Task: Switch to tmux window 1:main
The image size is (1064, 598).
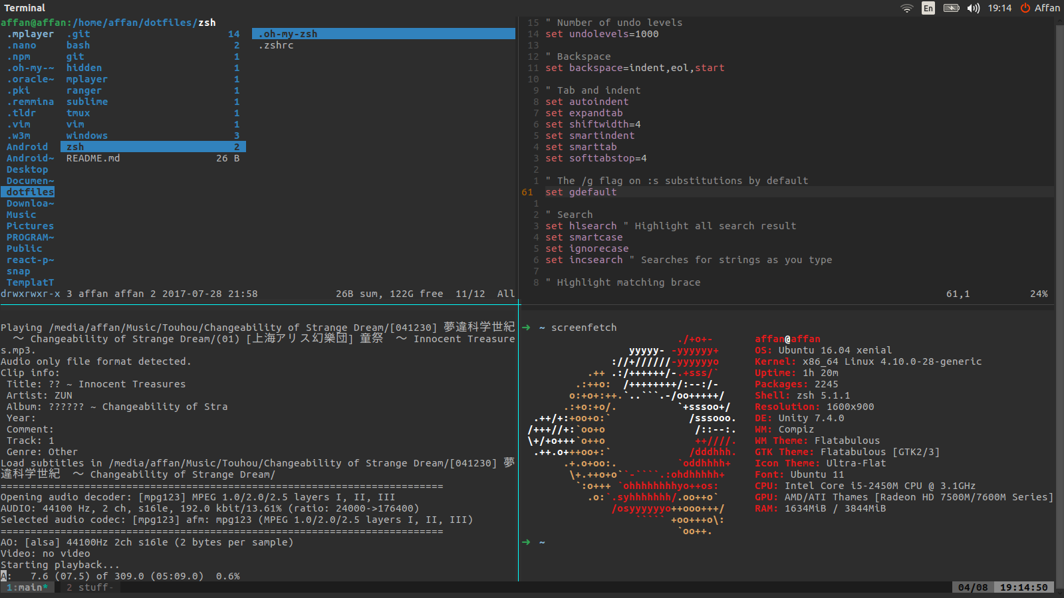Action: click(27, 587)
